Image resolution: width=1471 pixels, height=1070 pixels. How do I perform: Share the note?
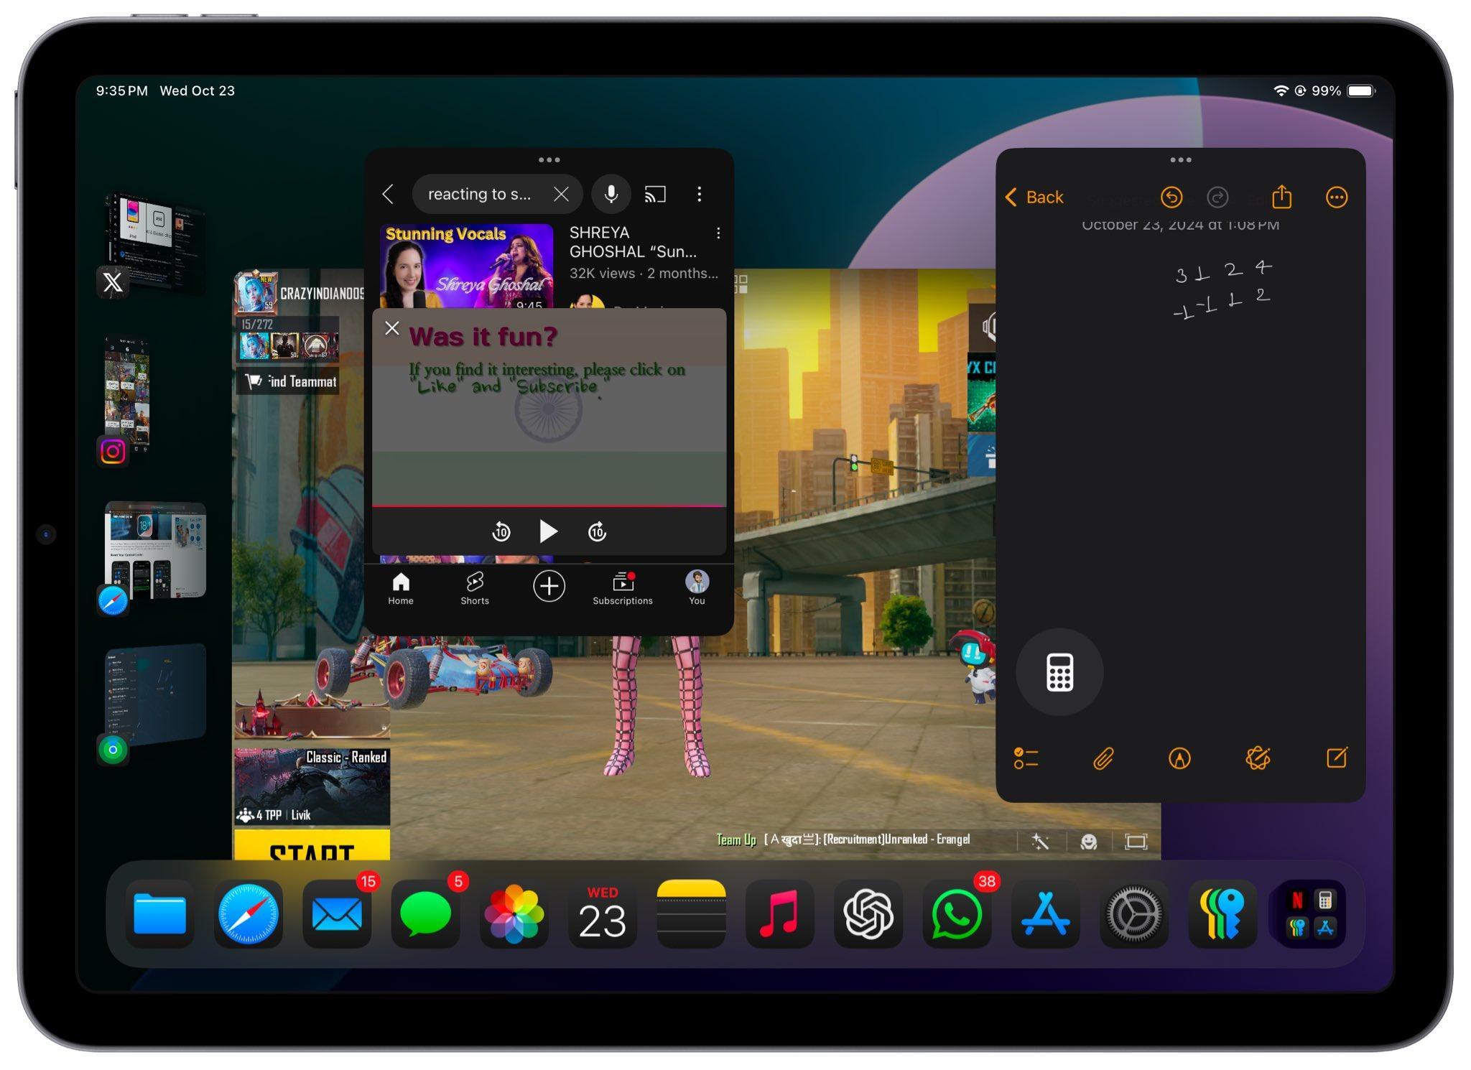pos(1282,196)
